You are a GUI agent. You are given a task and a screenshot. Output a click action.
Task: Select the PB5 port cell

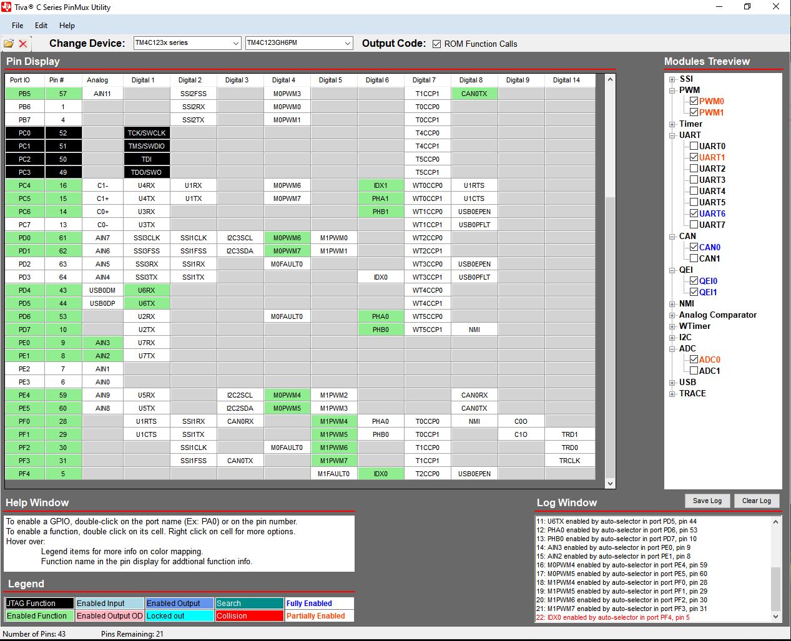tap(24, 94)
